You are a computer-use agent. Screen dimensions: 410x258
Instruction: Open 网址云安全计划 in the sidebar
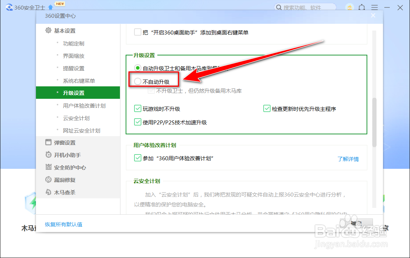pyautogui.click(x=81, y=130)
